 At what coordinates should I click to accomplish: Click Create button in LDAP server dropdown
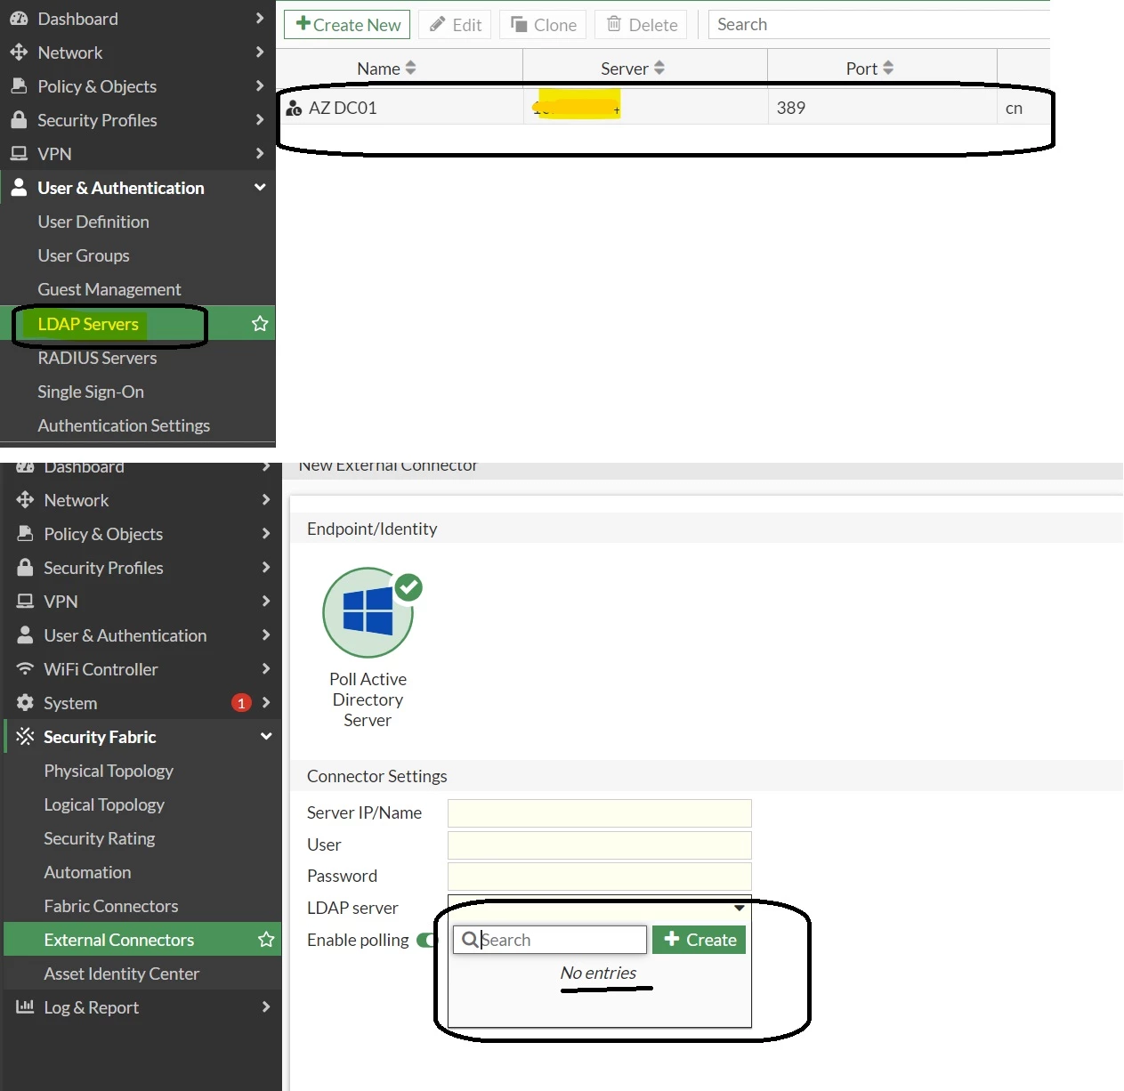(699, 940)
